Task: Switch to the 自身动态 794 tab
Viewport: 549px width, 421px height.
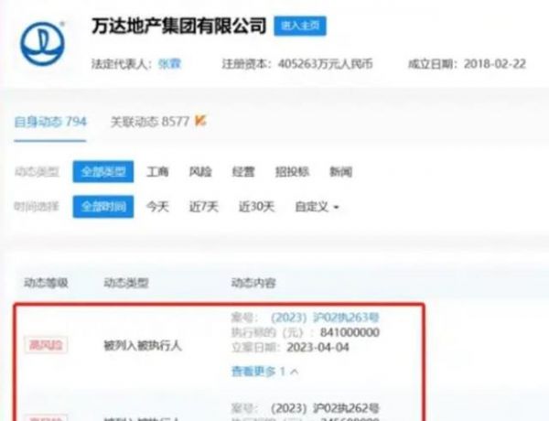Action: click(50, 122)
